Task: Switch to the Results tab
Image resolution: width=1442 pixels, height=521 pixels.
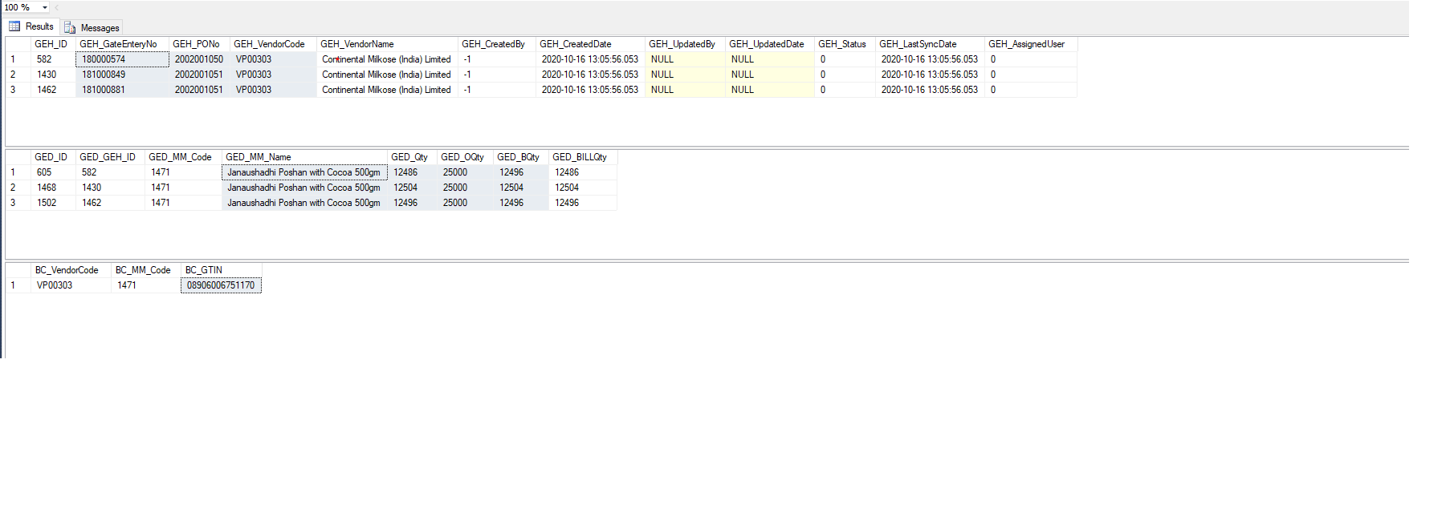Action: click(39, 26)
